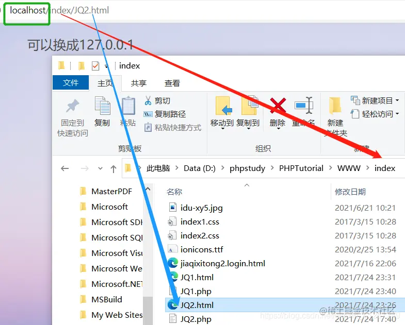Select the index2.css file
Viewport: 405px width, 325px height.
click(200, 235)
